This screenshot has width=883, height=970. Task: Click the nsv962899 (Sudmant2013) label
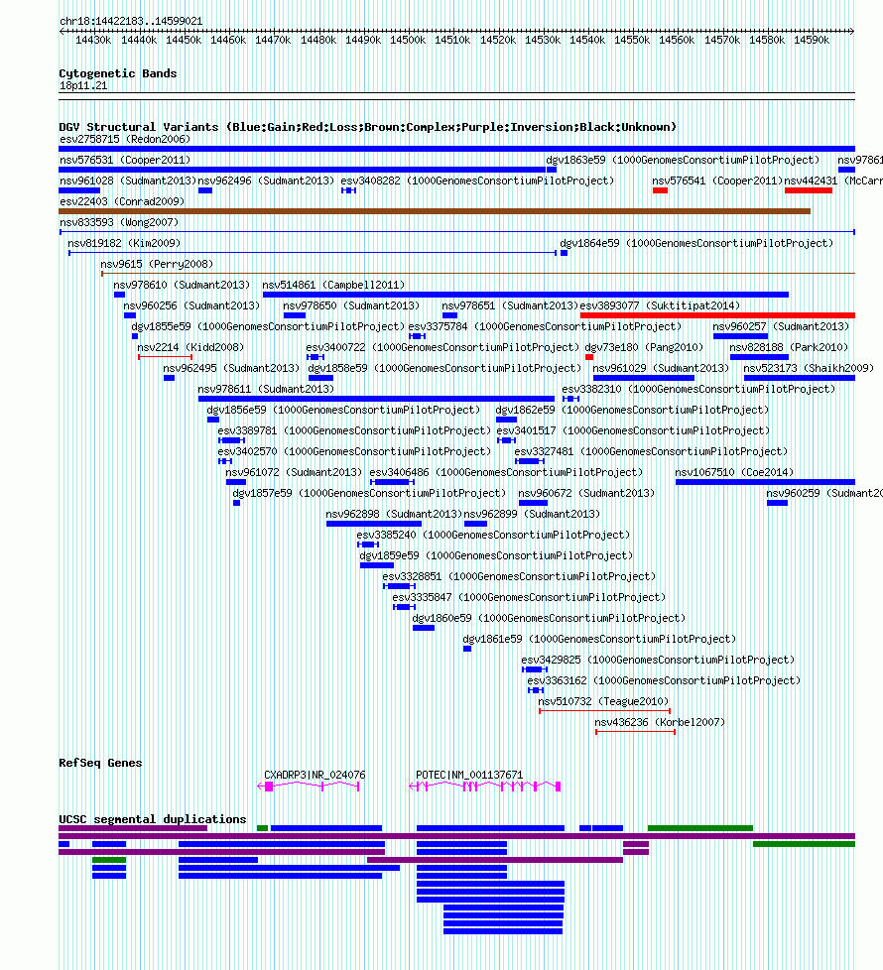coord(532,514)
